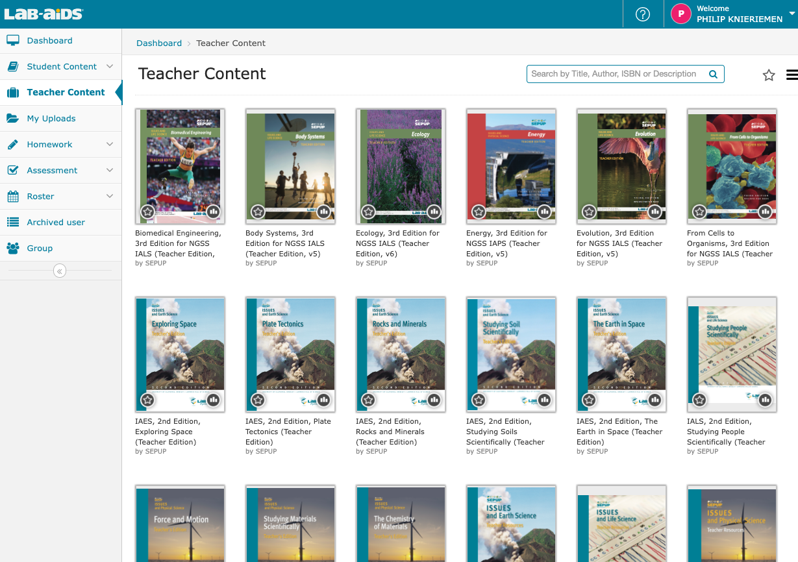This screenshot has height=562, width=798.
Task: Click the search magnifier icon
Action: click(713, 74)
